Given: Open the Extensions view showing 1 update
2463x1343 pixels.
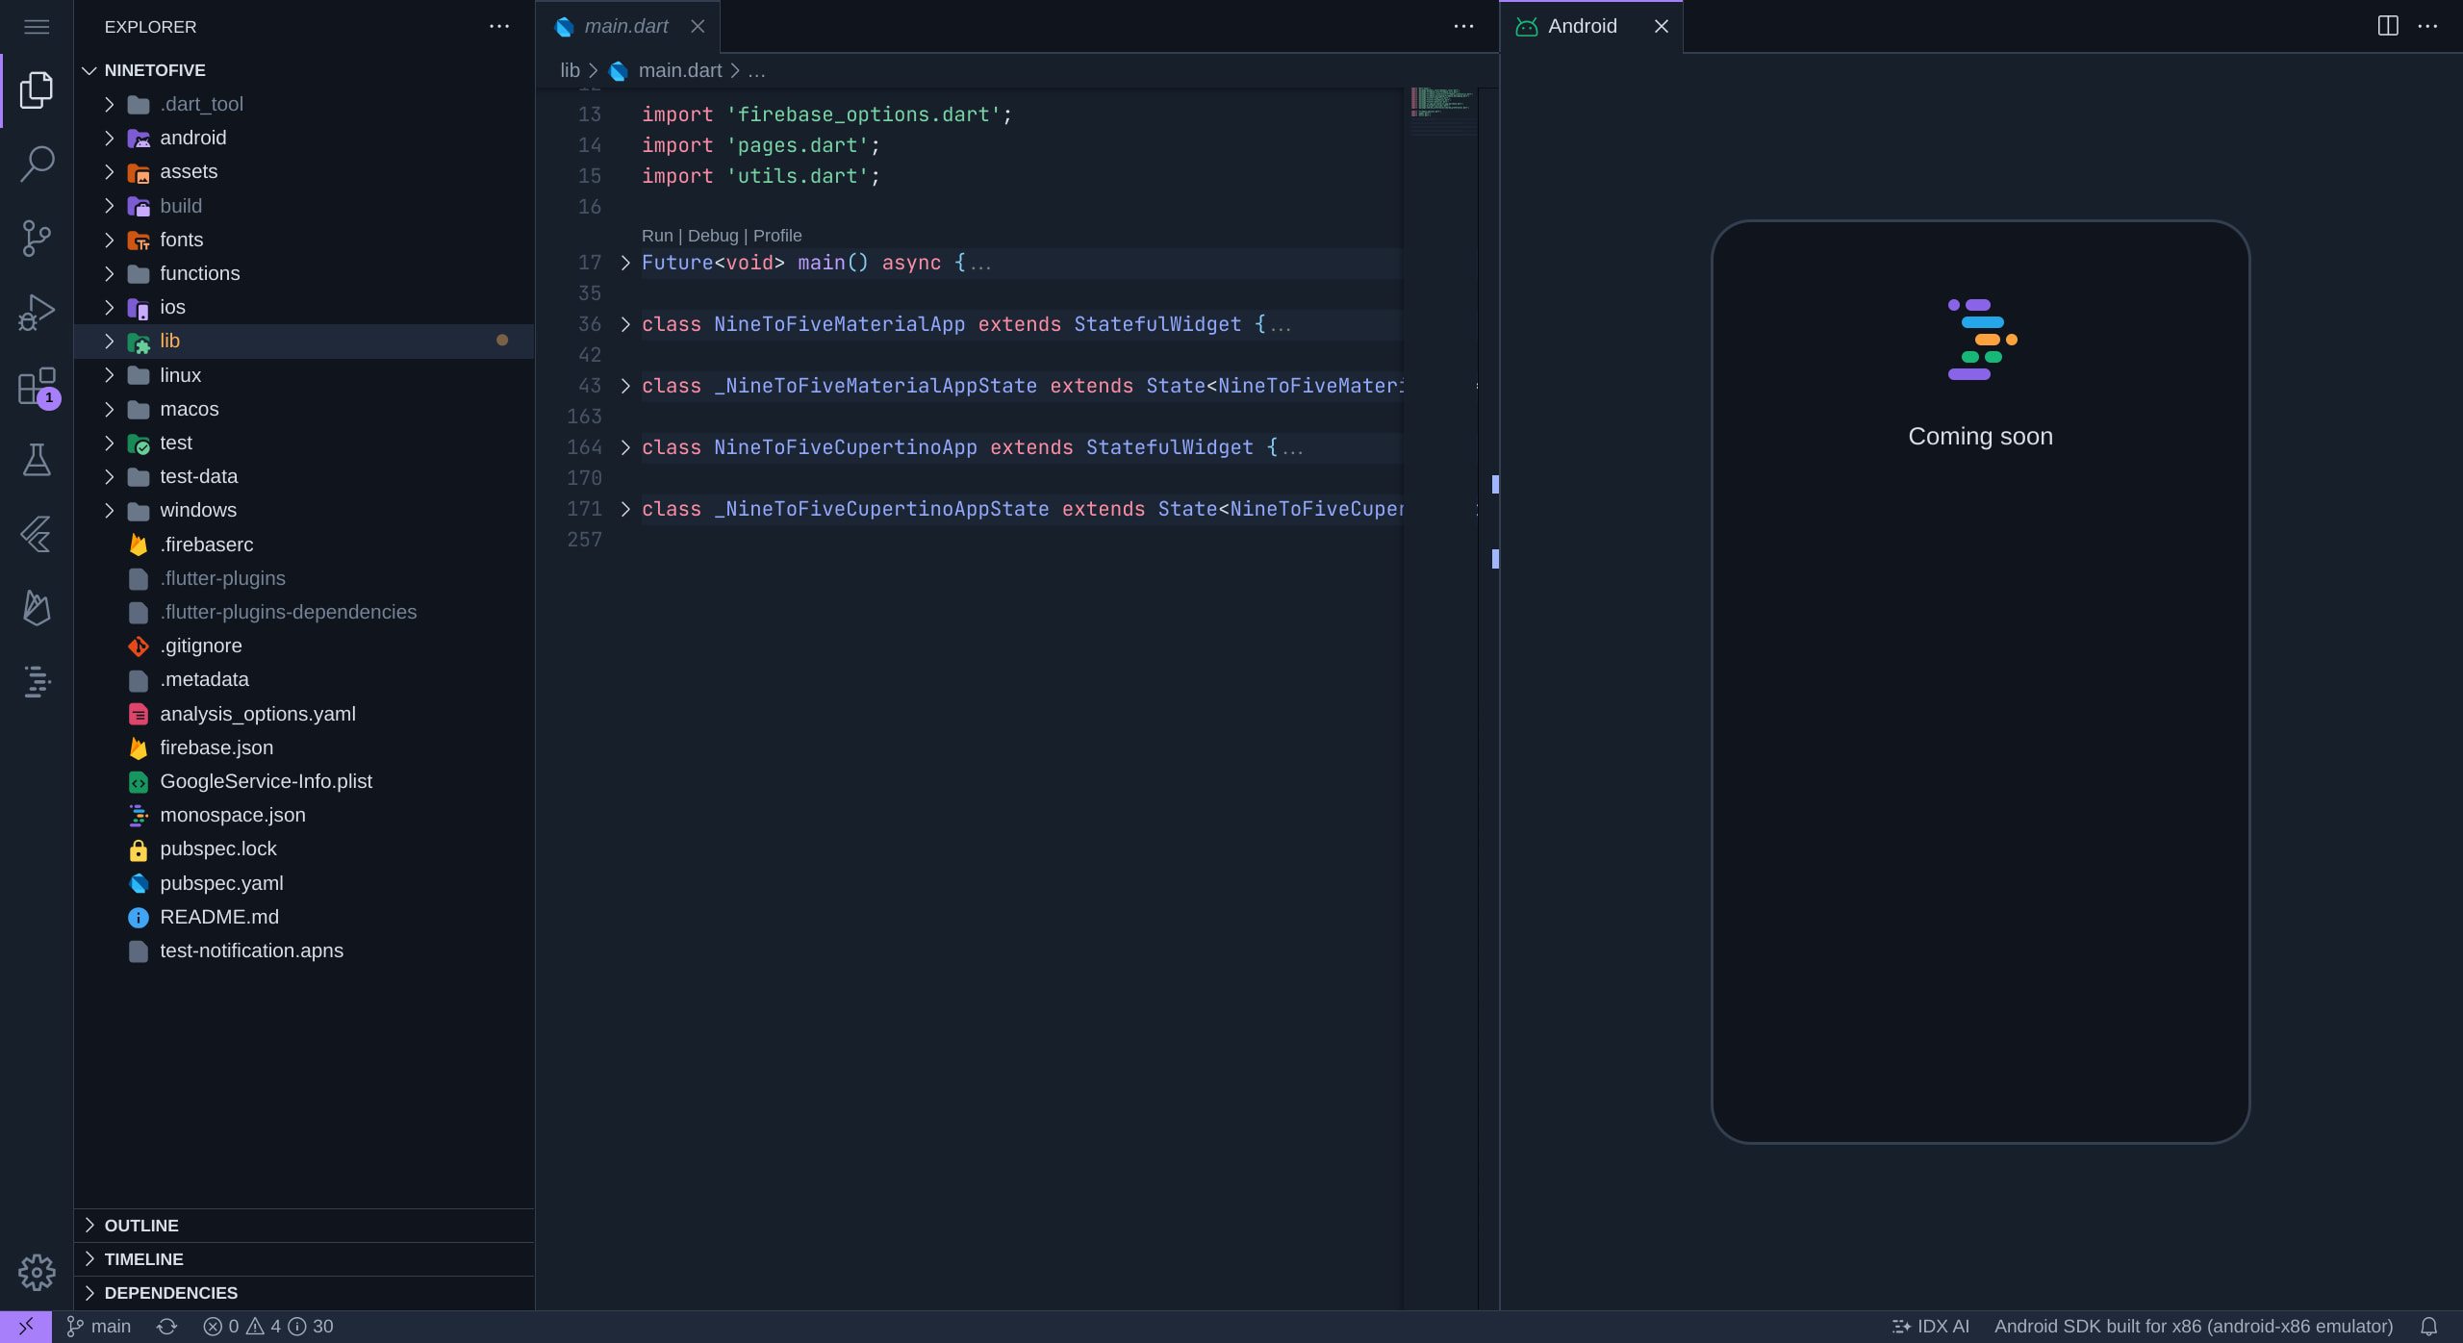Looking at the screenshot, I should click(36, 387).
